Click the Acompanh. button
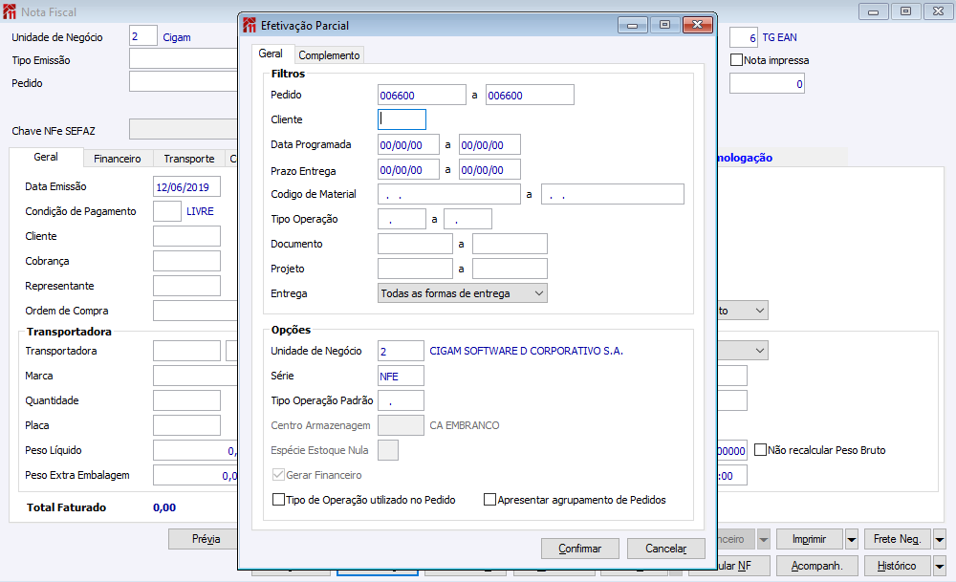956x582 pixels. coord(817,566)
